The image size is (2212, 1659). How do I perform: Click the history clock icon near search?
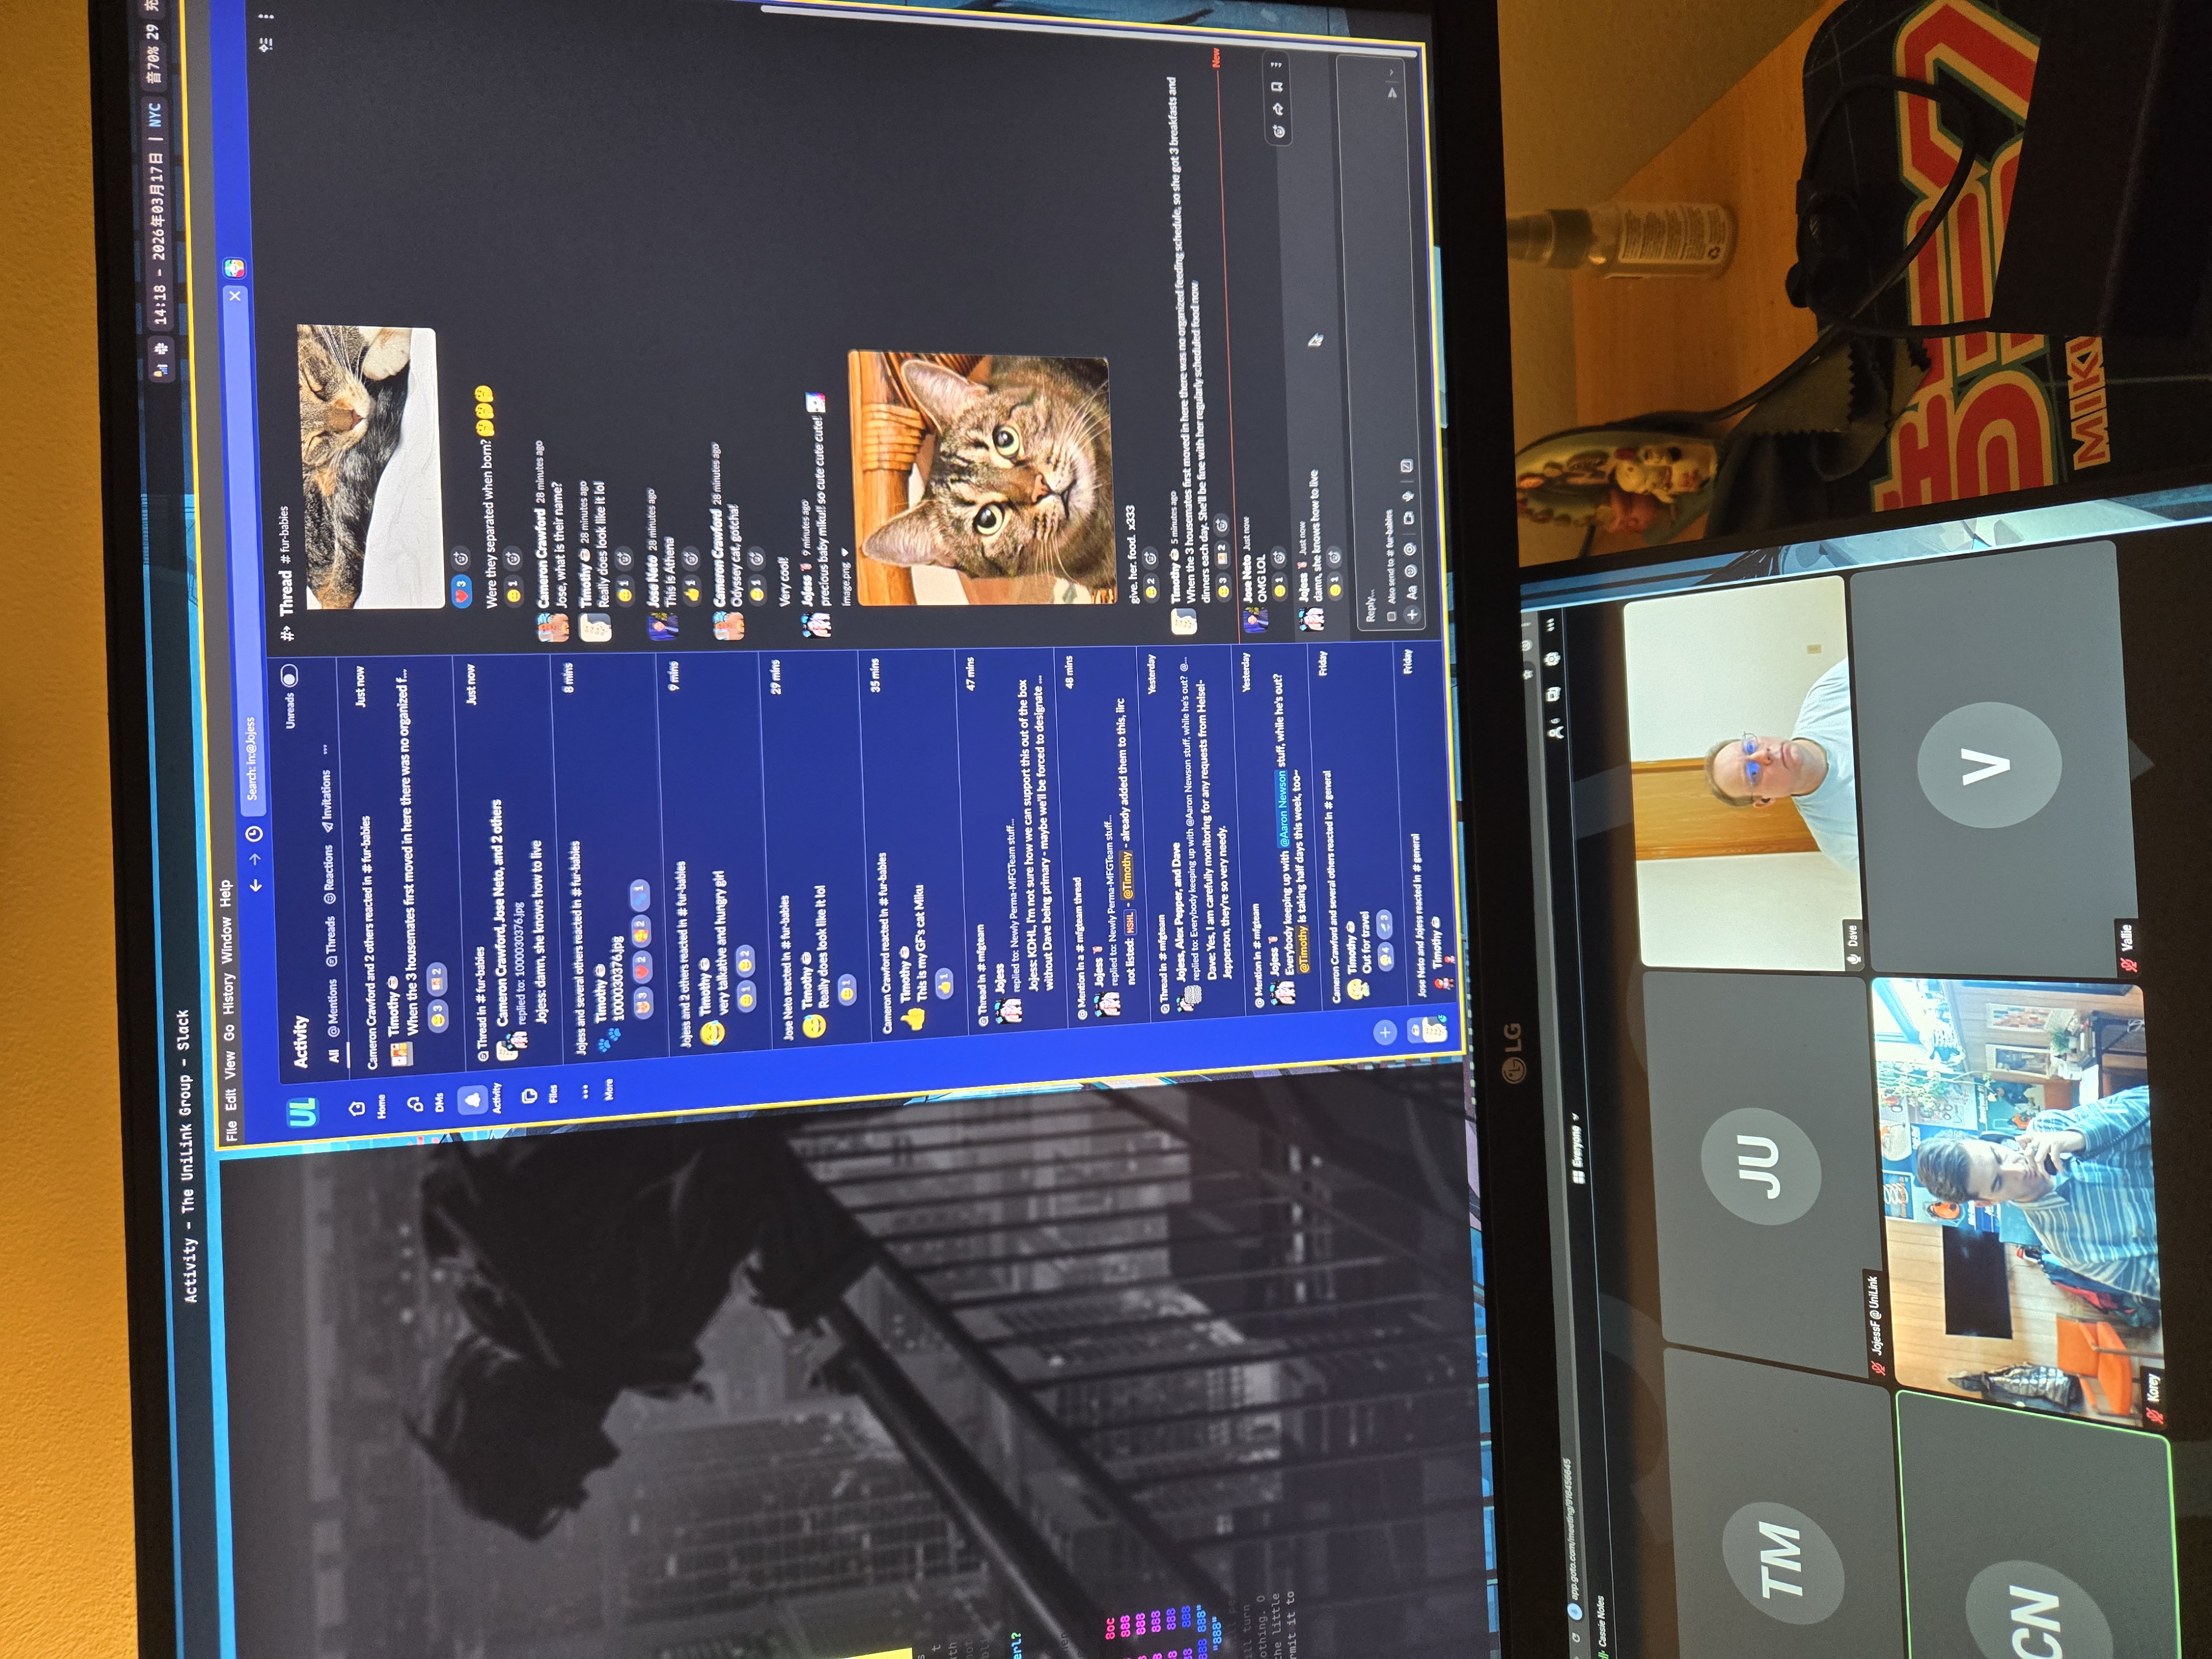[x=254, y=834]
